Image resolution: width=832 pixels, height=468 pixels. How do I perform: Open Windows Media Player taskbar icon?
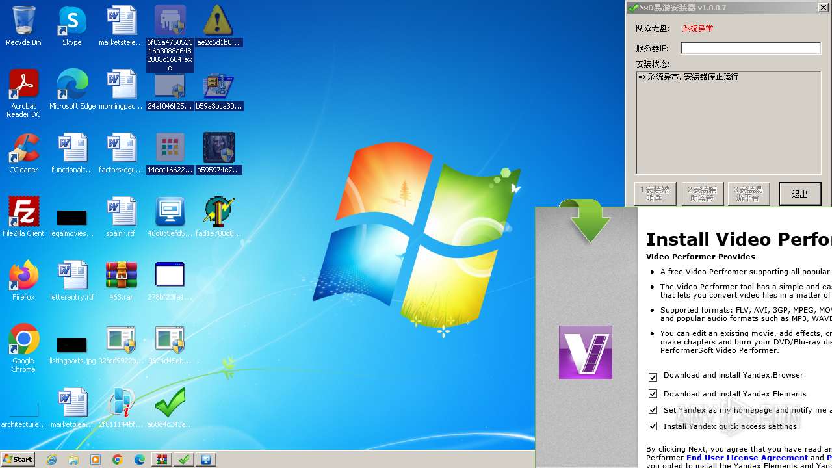pos(96,460)
